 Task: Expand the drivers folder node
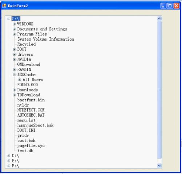click(x=14, y=54)
